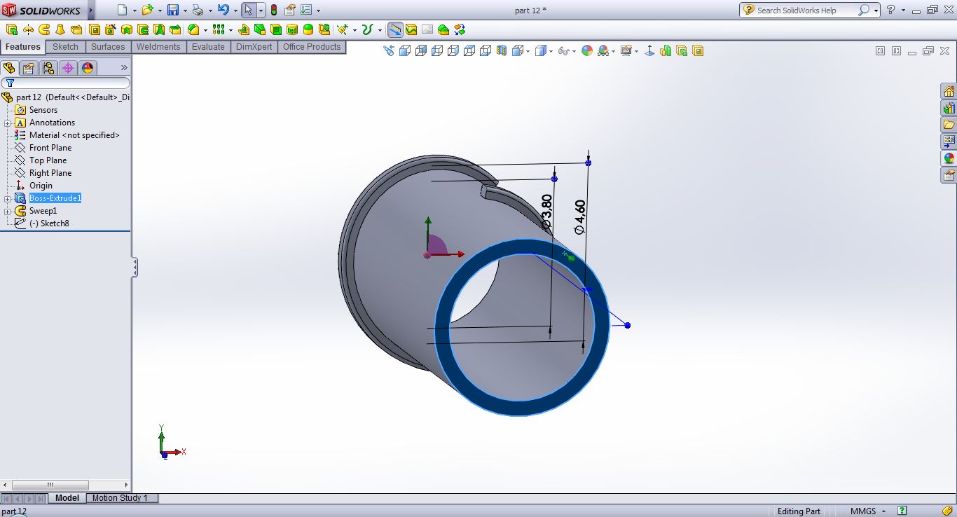Click the Section View icon
Image resolution: width=957 pixels, height=517 pixels.
point(502,50)
